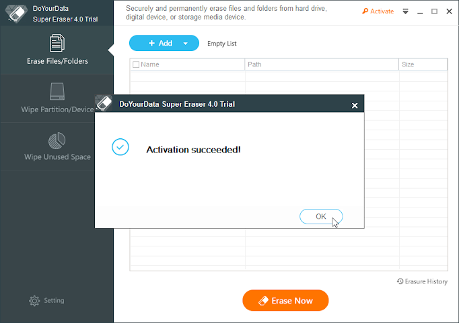Screen dimensions: 459x323
Task: Close the Activation succeeded dialog
Action: point(355,105)
